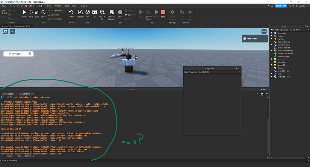Enable the Join Surfaces checkbox

[x=49, y=19]
